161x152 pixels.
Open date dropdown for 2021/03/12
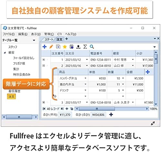click(87, 60)
